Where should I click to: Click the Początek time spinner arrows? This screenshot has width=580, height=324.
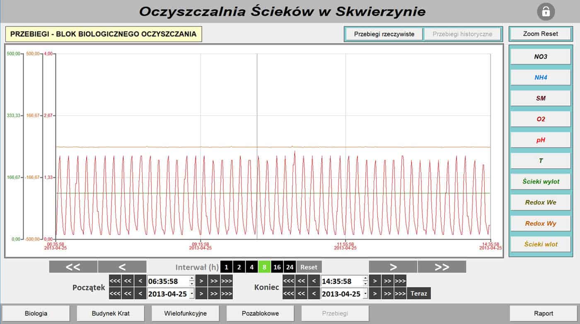pos(191,281)
